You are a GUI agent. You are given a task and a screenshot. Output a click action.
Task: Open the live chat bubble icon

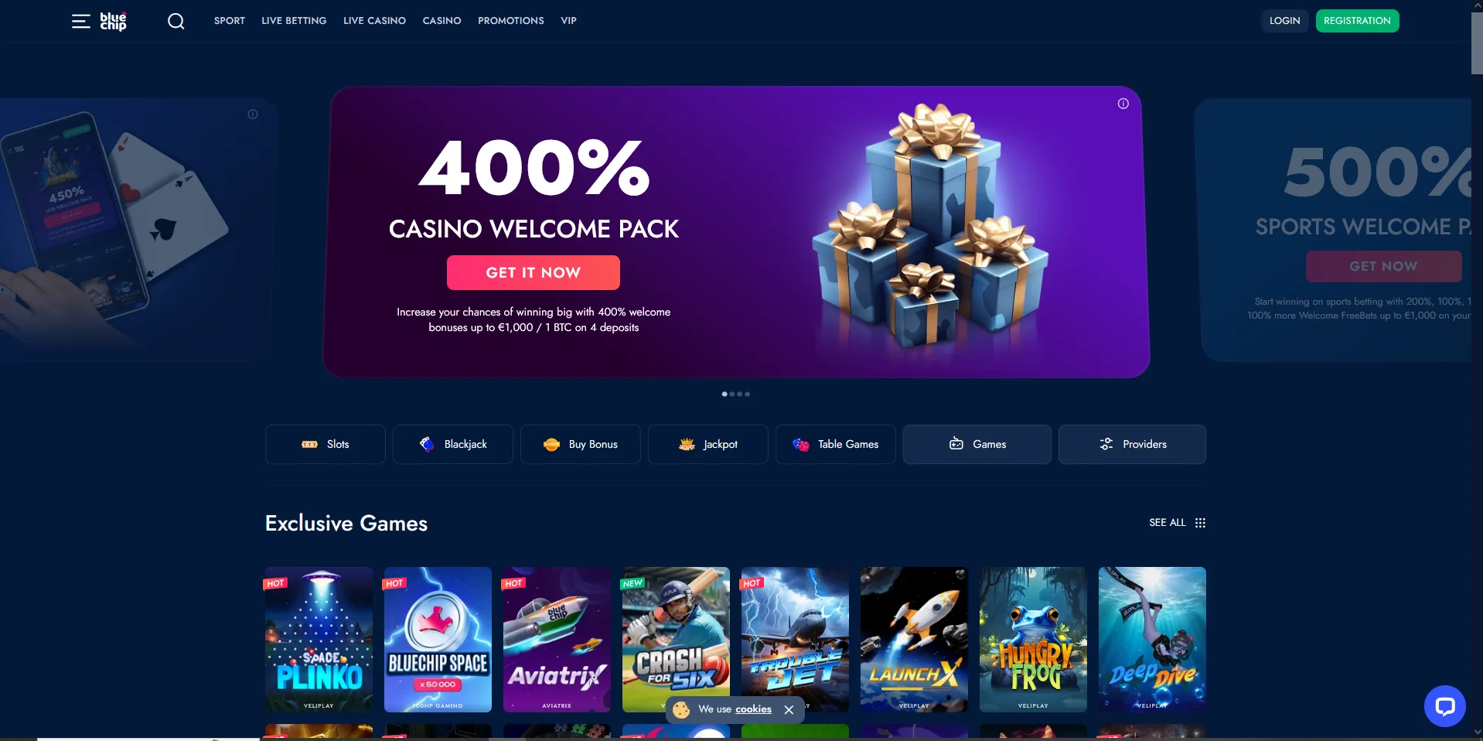click(1444, 706)
